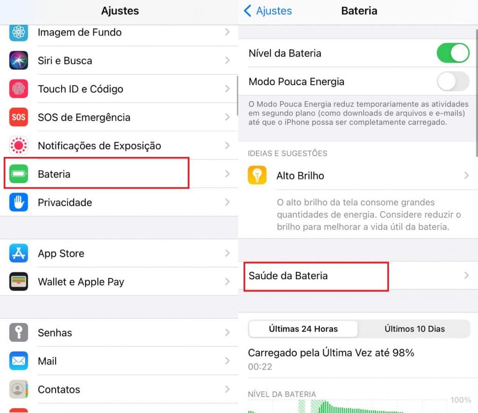Tap the Mail envelope icon
Screen dimensions: 478x413
[19, 361]
